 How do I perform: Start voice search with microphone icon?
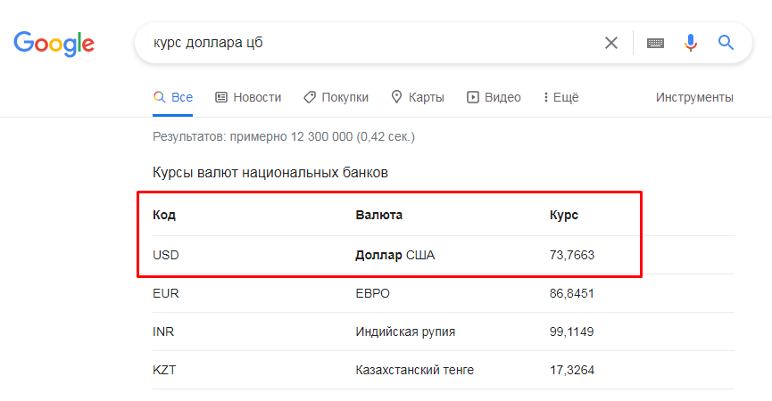pos(690,43)
